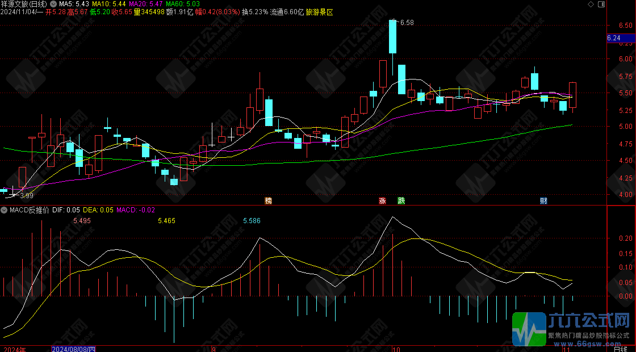
Task: Expand the MACD反推价 indicator dropdown arrow
Action: 4,210
